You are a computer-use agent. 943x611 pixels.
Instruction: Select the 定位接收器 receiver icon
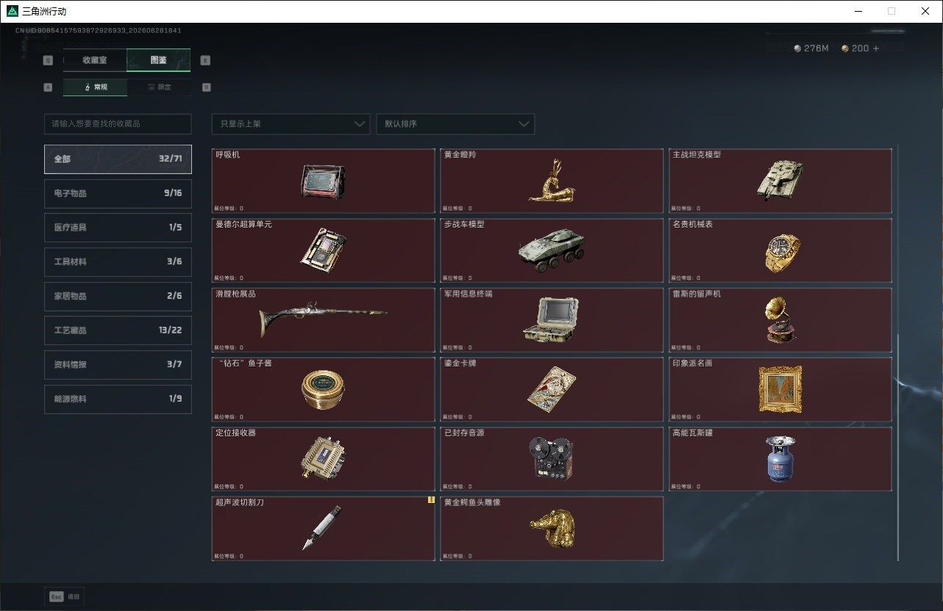[x=323, y=458]
